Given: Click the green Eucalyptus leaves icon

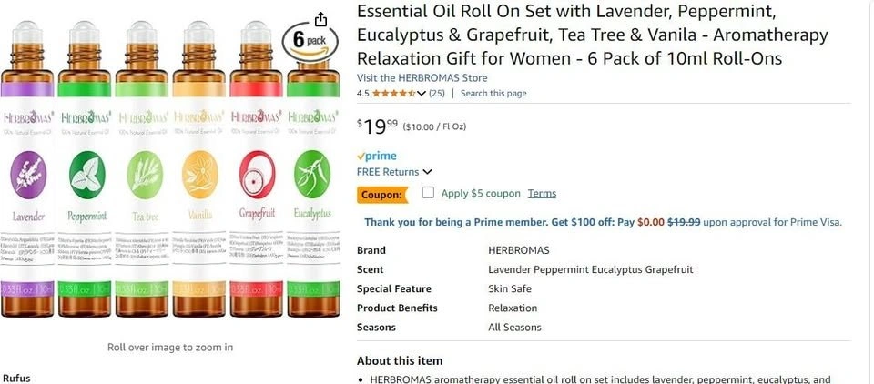Looking at the screenshot, I should pyautogui.click(x=312, y=175).
